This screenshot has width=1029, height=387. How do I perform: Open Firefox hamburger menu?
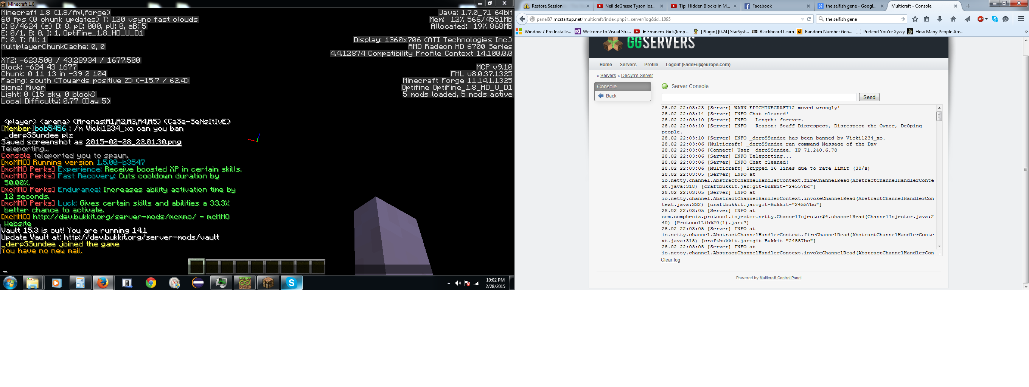1021,19
